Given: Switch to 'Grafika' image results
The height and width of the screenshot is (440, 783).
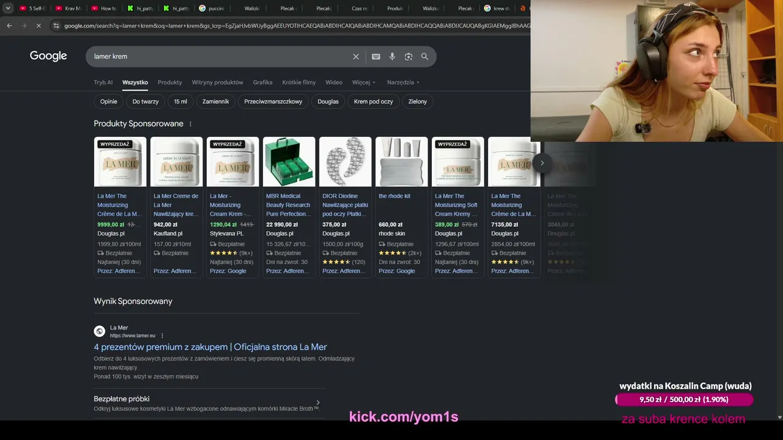Looking at the screenshot, I should pos(262,82).
